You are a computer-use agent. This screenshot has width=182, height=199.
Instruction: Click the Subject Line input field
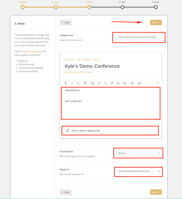139,37
